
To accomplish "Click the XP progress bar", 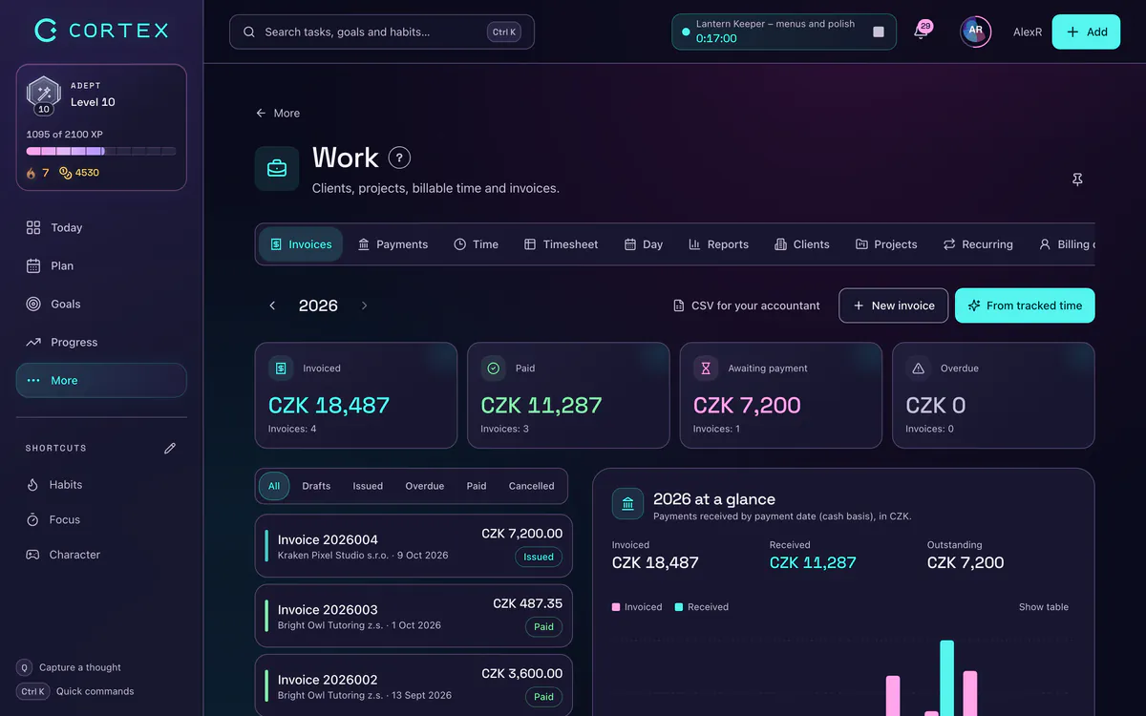I will point(101,151).
